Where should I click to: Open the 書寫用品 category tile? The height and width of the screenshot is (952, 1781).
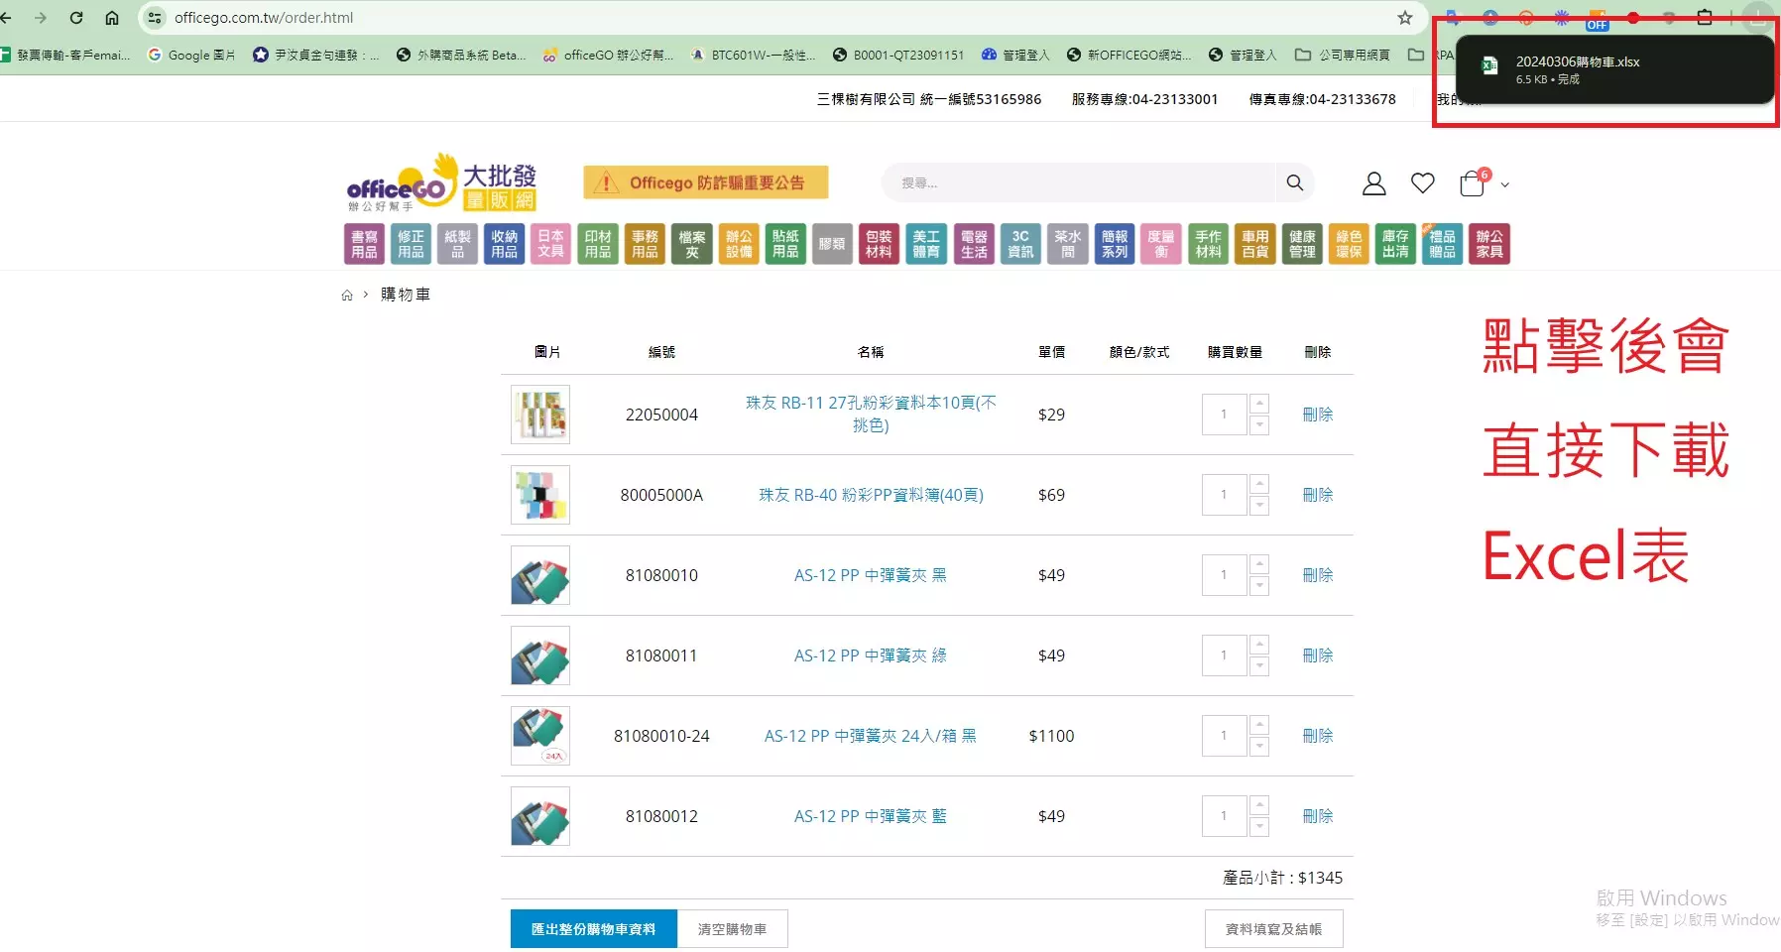(364, 244)
